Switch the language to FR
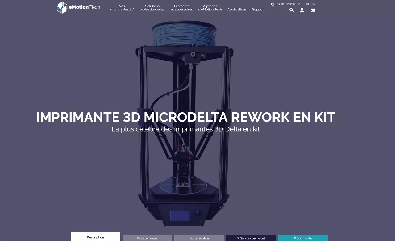 [x=307, y=4]
